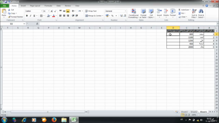219x123 pixels.
Task: Open the AutoSum dropdown arrow
Action: [190, 10]
